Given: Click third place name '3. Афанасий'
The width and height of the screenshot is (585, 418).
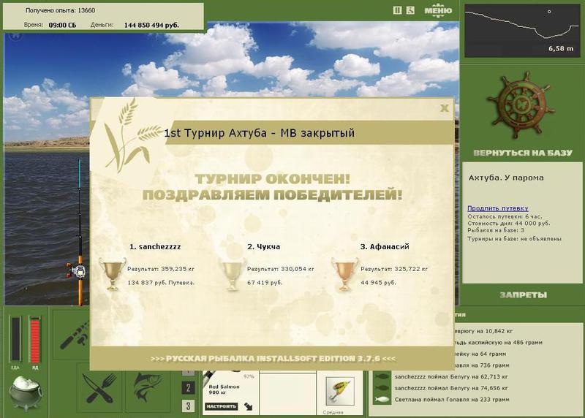Looking at the screenshot, I should coord(385,246).
